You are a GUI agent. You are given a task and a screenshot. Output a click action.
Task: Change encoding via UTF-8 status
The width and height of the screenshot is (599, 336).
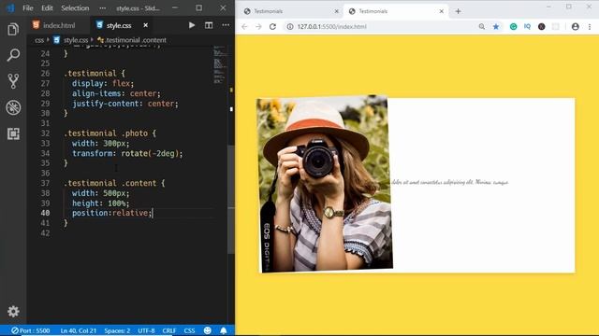tap(146, 330)
